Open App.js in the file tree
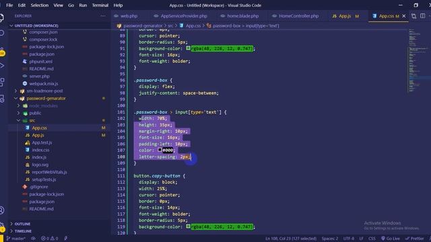This screenshot has width=431, height=242. [x=38, y=135]
